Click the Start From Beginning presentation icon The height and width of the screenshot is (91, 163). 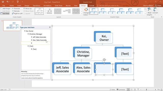(18, 2)
